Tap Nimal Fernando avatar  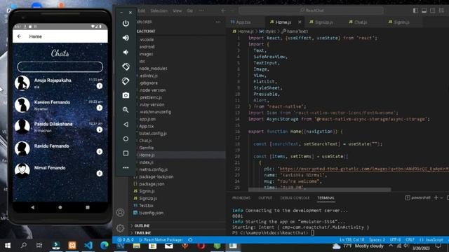22,171
